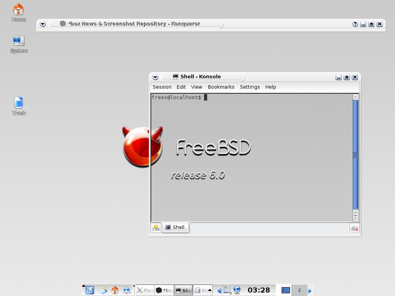This screenshot has width=395, height=296.
Task: Close the current Konsole session tab icon
Action: coord(355,229)
